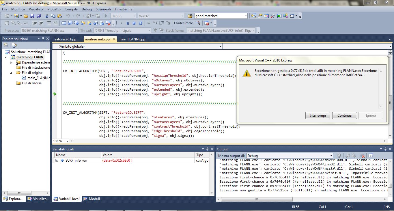This screenshot has height=211, width=394.
Task: Click the Valore column header
Action: click(x=148, y=155)
